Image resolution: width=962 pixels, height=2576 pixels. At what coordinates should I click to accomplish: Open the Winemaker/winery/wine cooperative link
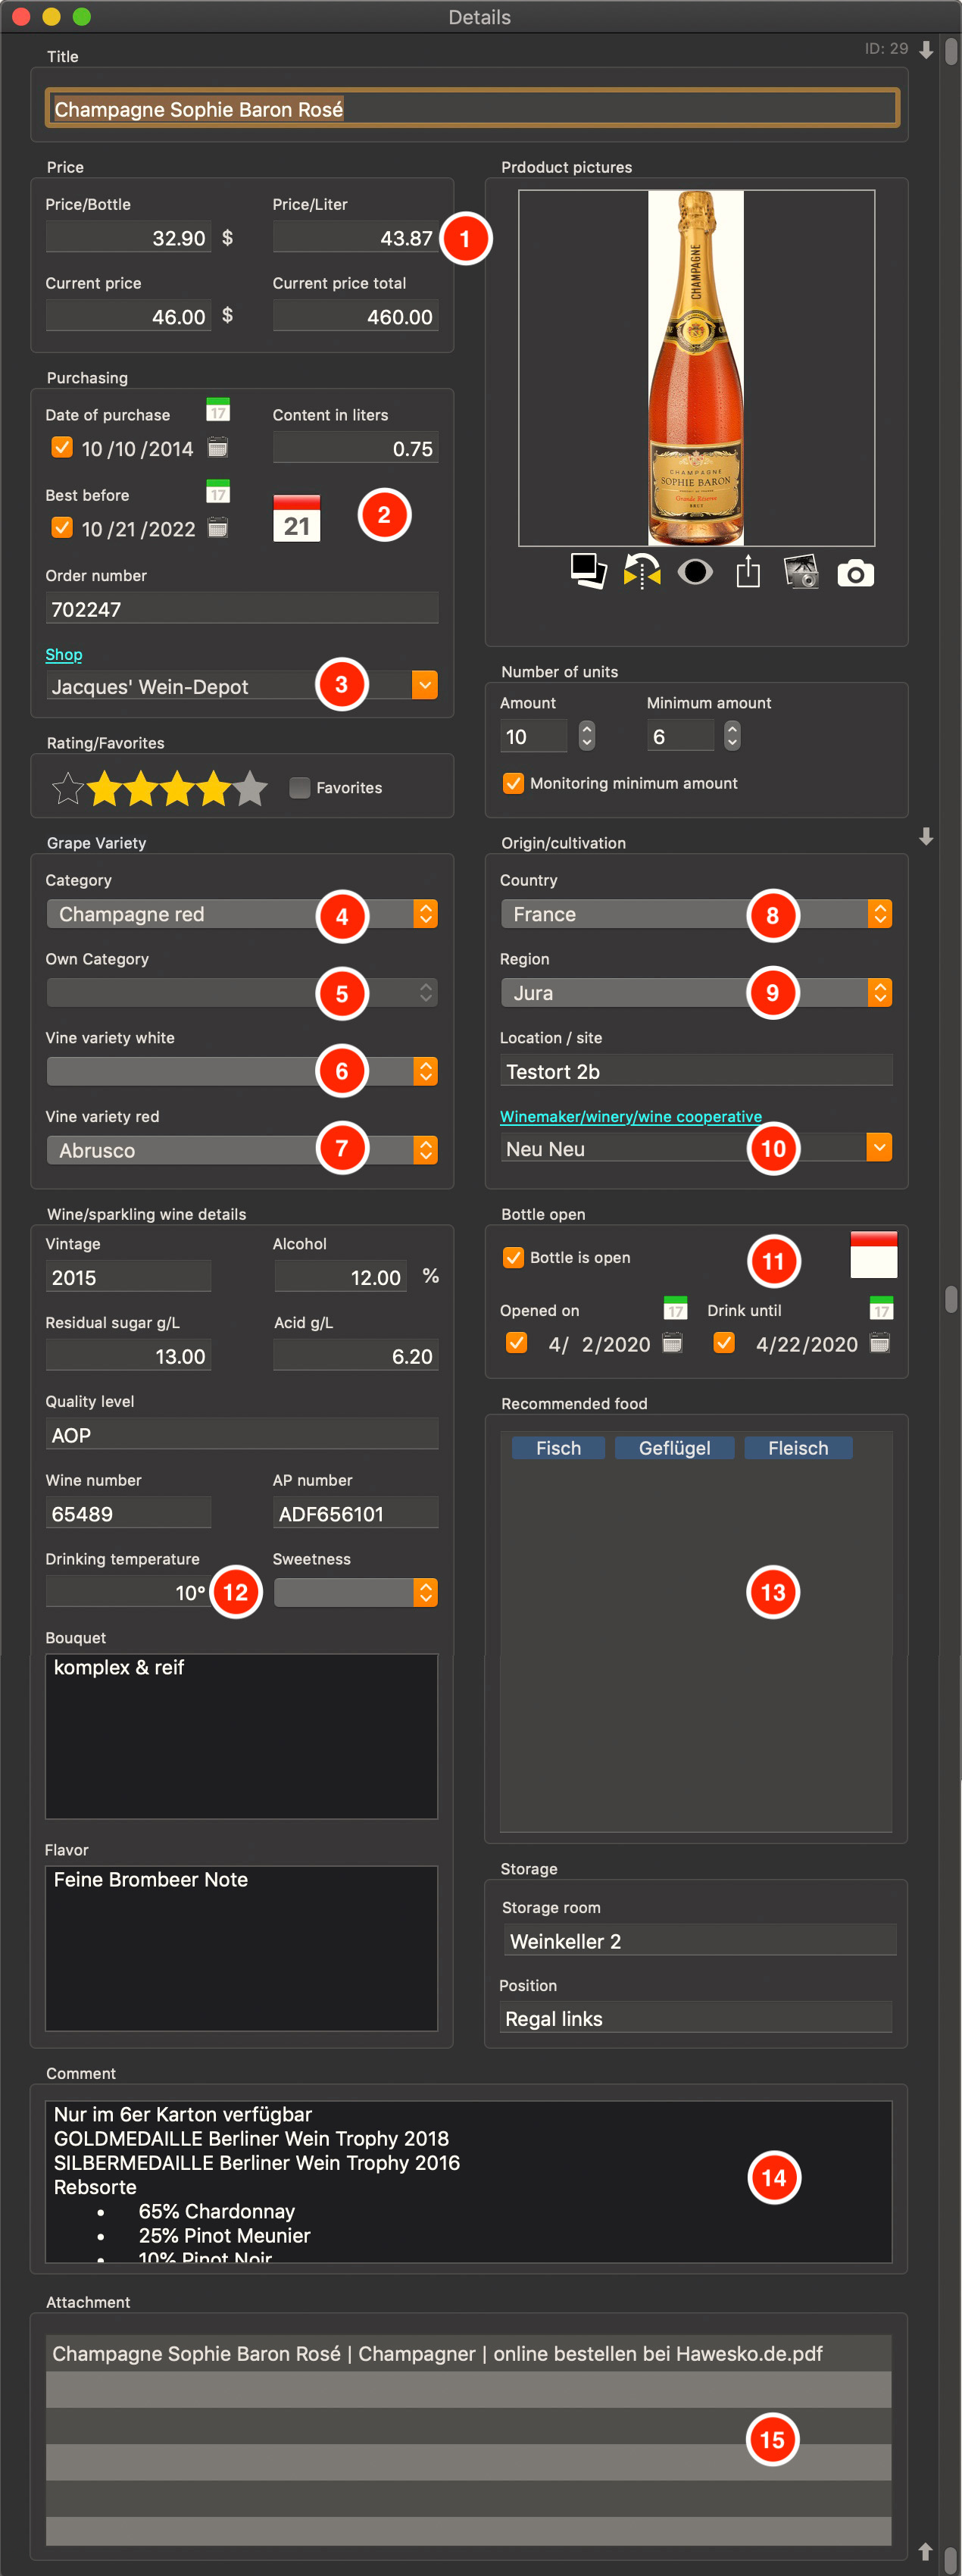[x=631, y=1116]
